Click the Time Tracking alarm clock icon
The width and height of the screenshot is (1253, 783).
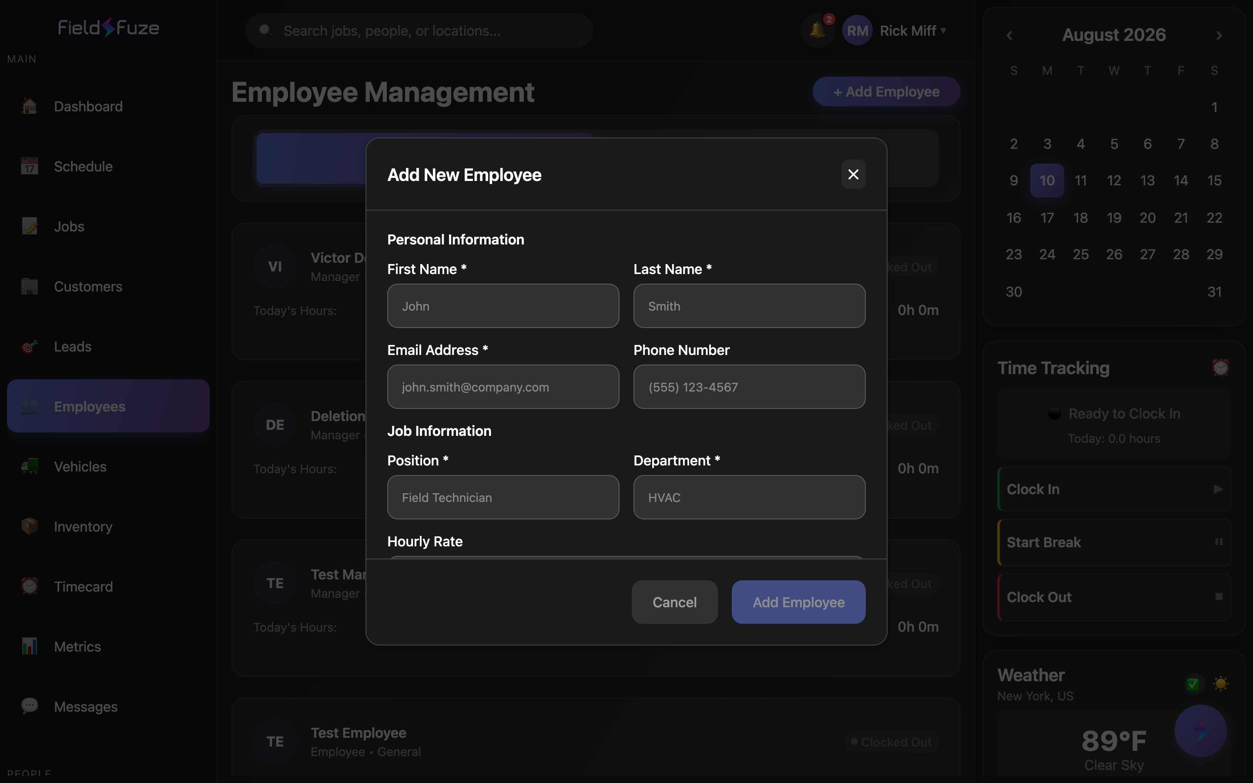tap(1220, 368)
